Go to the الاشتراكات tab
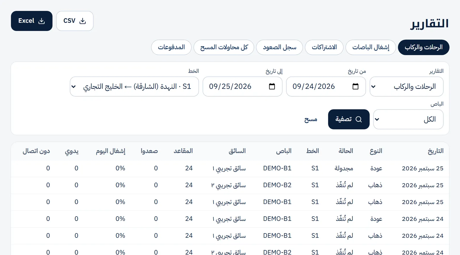This screenshot has width=460, height=255. click(324, 47)
